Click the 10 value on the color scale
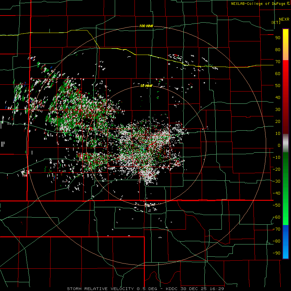 278,134
